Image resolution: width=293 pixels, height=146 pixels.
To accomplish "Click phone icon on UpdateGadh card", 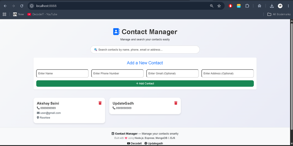I will coord(114,108).
